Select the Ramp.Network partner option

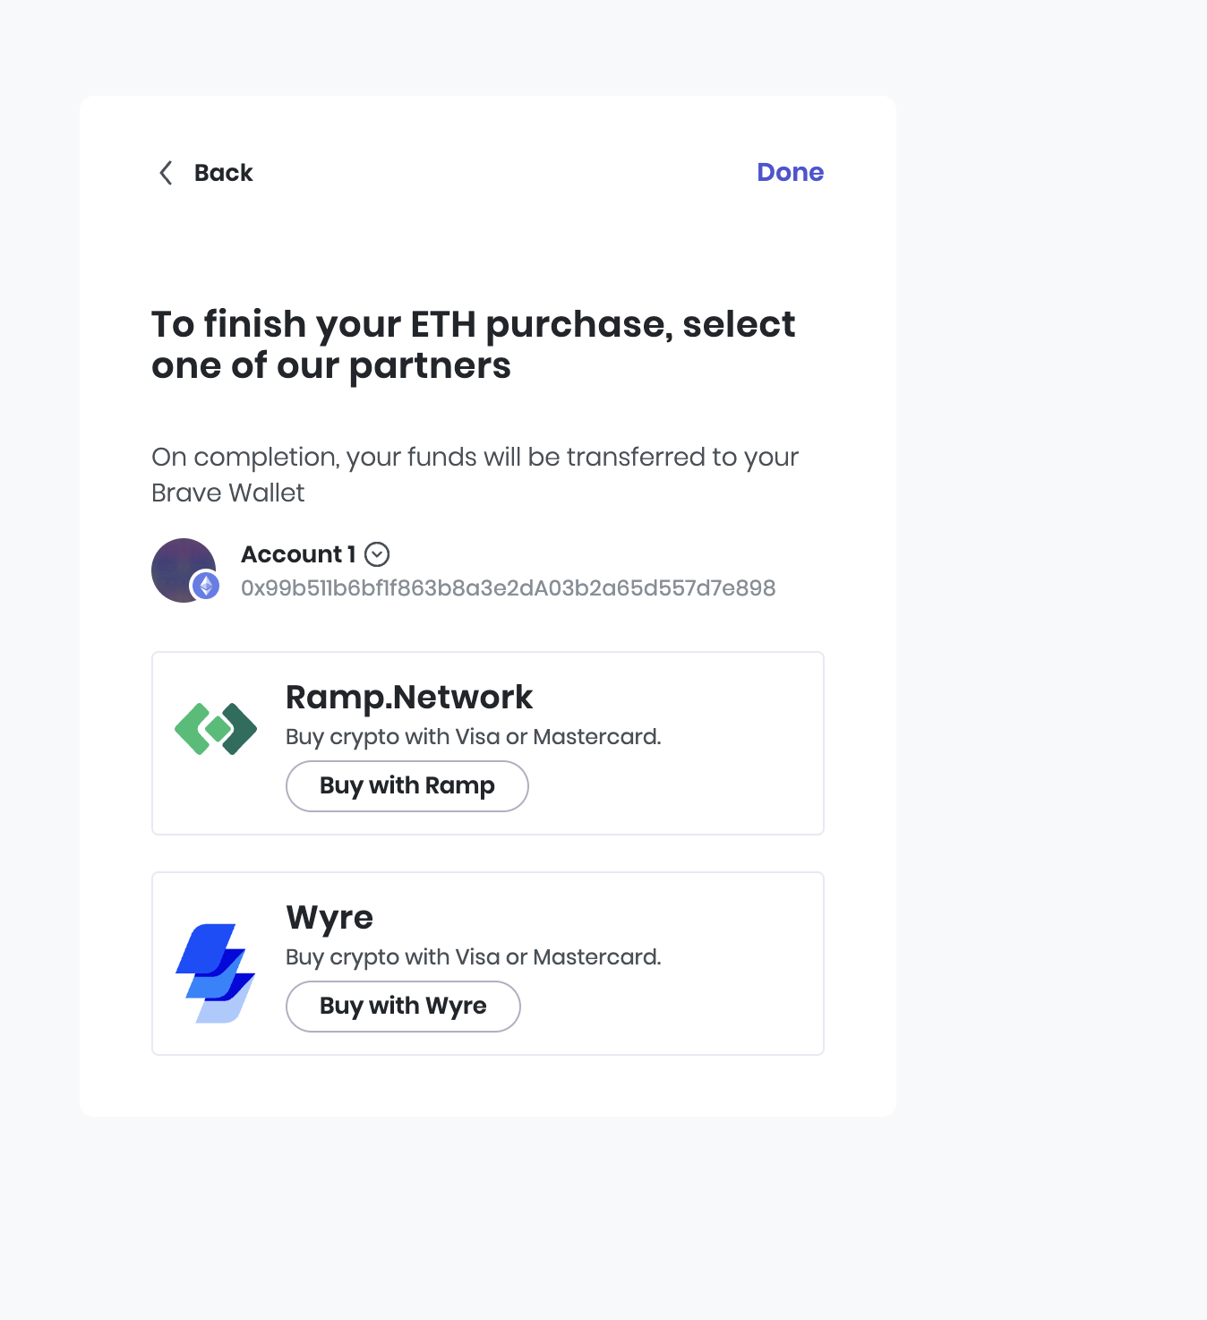tap(407, 785)
